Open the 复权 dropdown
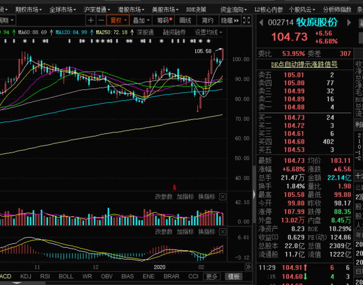The height and width of the screenshot is (285, 363). coord(117,20)
